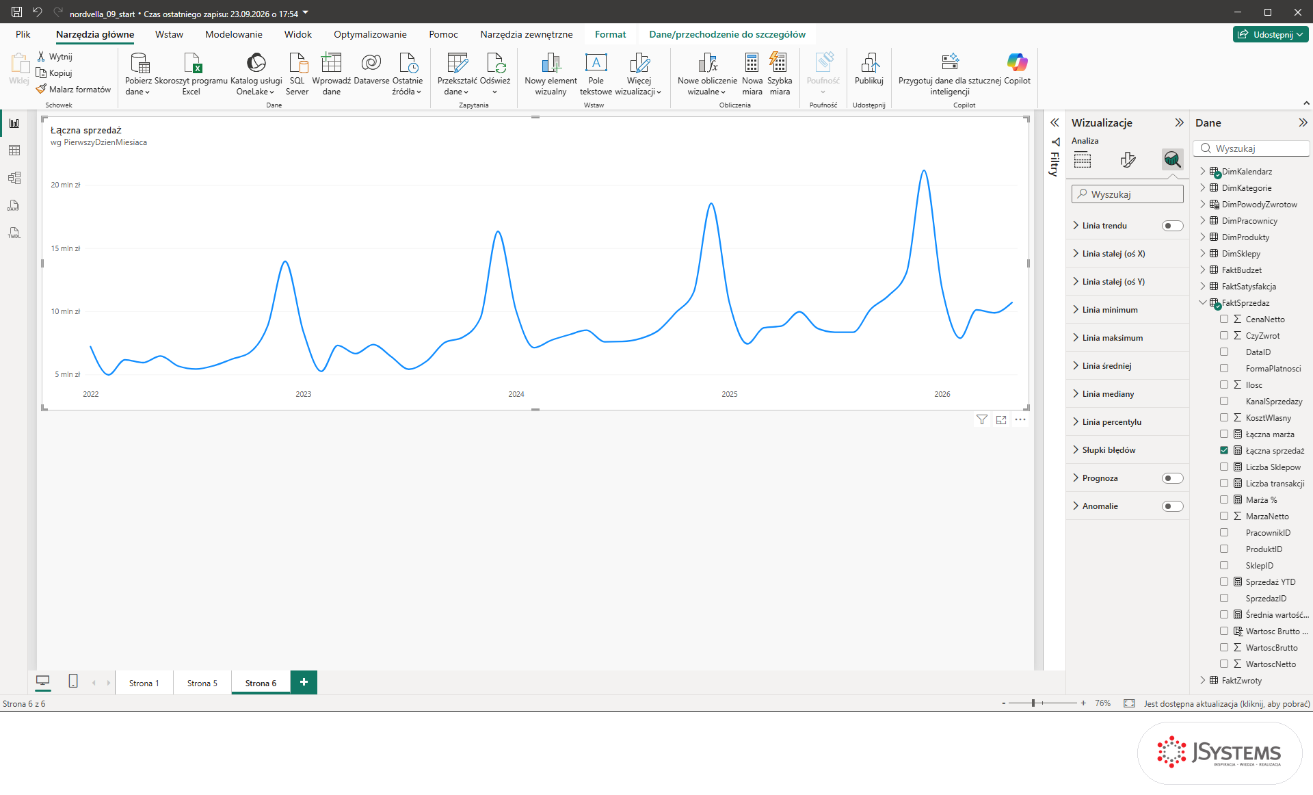Switch to table view in left sidebar
Viewport: 1313px width, 795px height.
pyautogui.click(x=14, y=151)
